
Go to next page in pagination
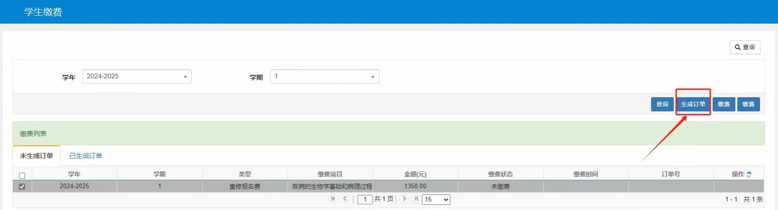pos(404,199)
